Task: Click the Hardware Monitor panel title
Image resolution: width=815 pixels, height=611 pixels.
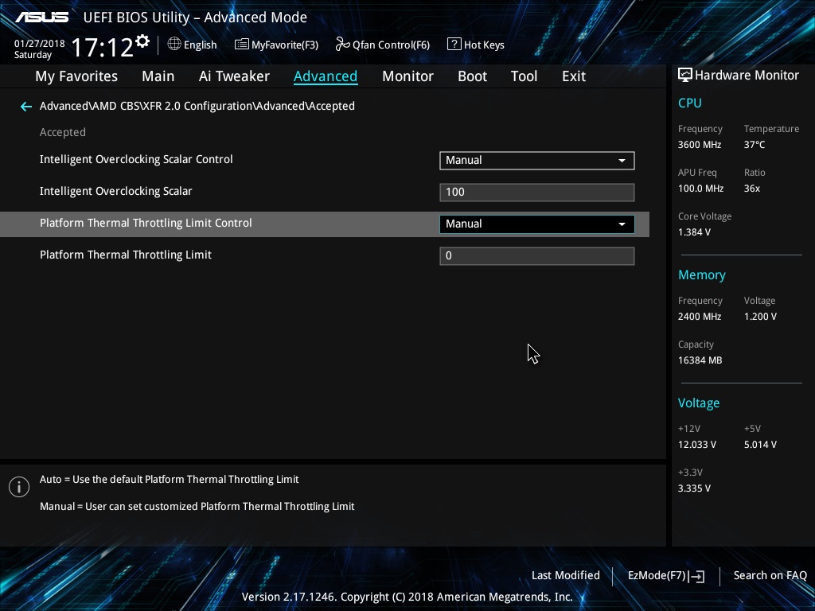Action: (747, 76)
